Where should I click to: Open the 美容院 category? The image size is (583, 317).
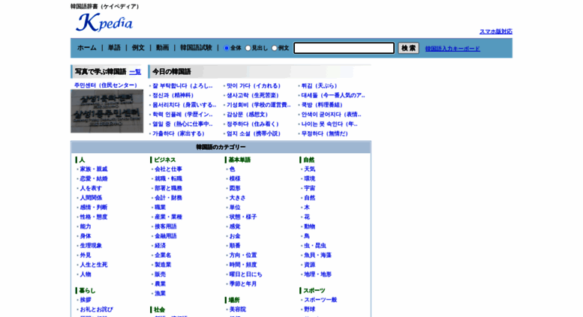click(238, 310)
